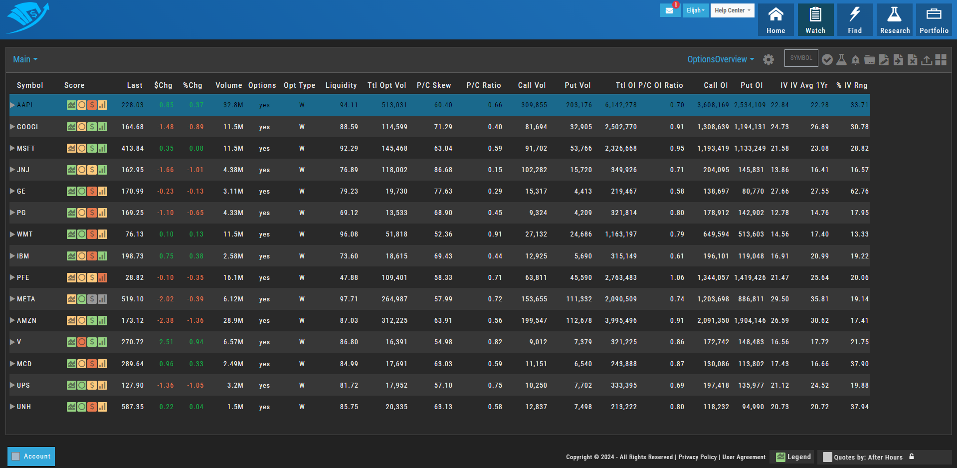957x468 pixels.
Task: Switch to grid layout icon
Action: (x=941, y=60)
